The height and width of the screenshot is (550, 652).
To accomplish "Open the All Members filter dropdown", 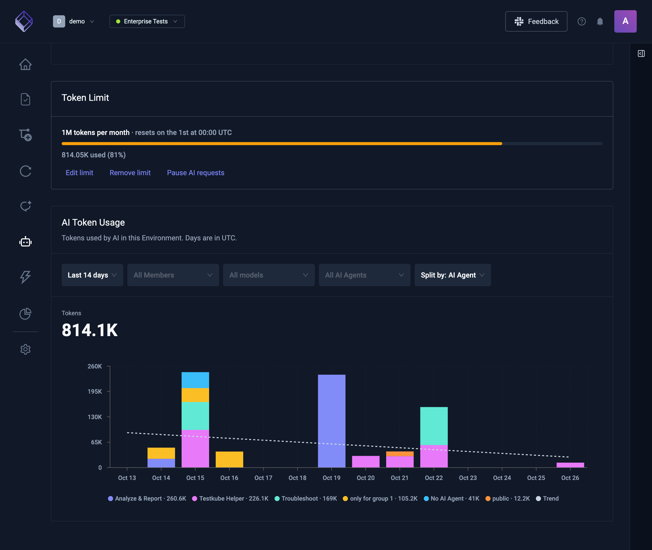I will coord(173,275).
